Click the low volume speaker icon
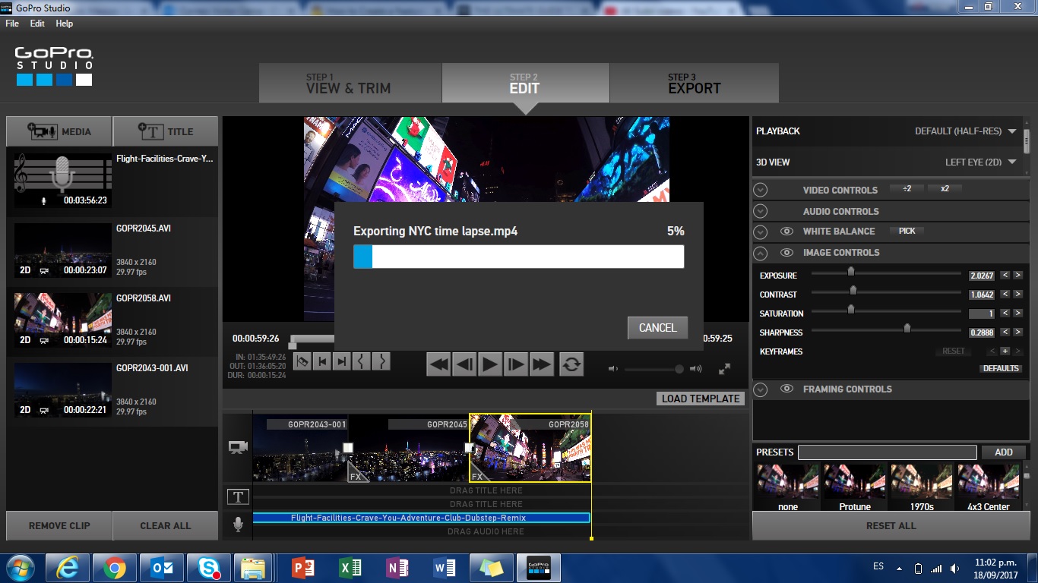 point(614,369)
